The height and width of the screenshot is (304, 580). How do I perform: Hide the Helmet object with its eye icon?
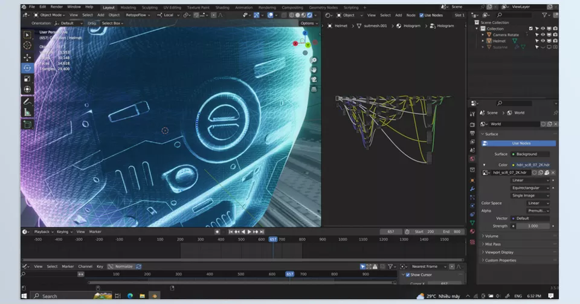click(x=543, y=40)
